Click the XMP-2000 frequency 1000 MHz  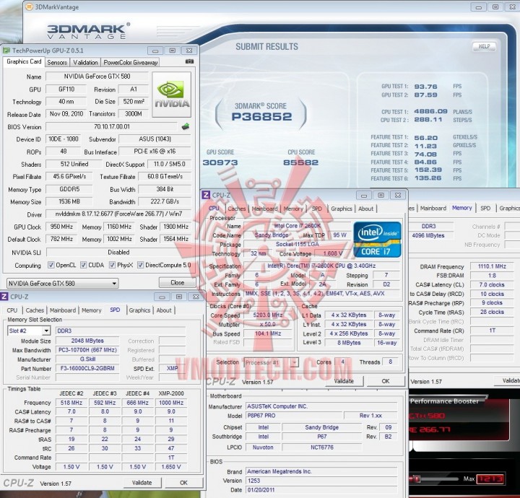(171, 403)
